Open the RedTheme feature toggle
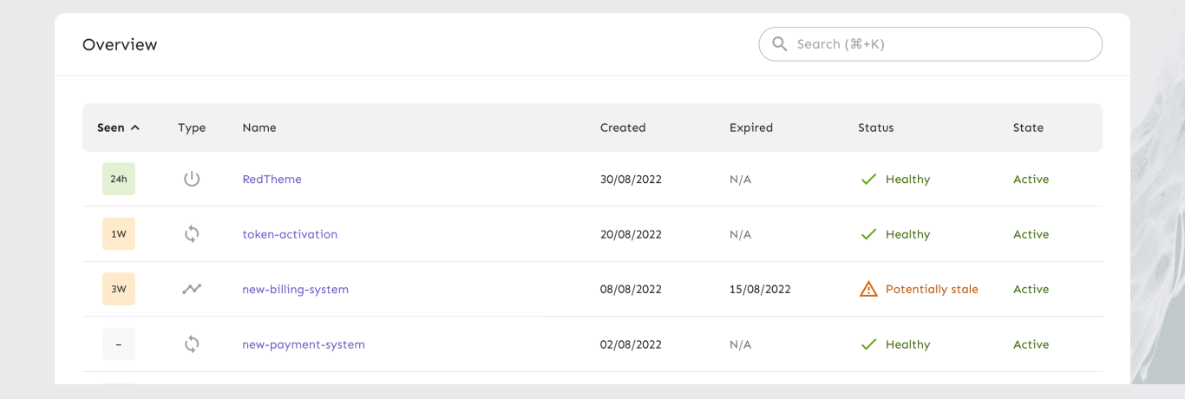This screenshot has height=399, width=1185. (272, 180)
